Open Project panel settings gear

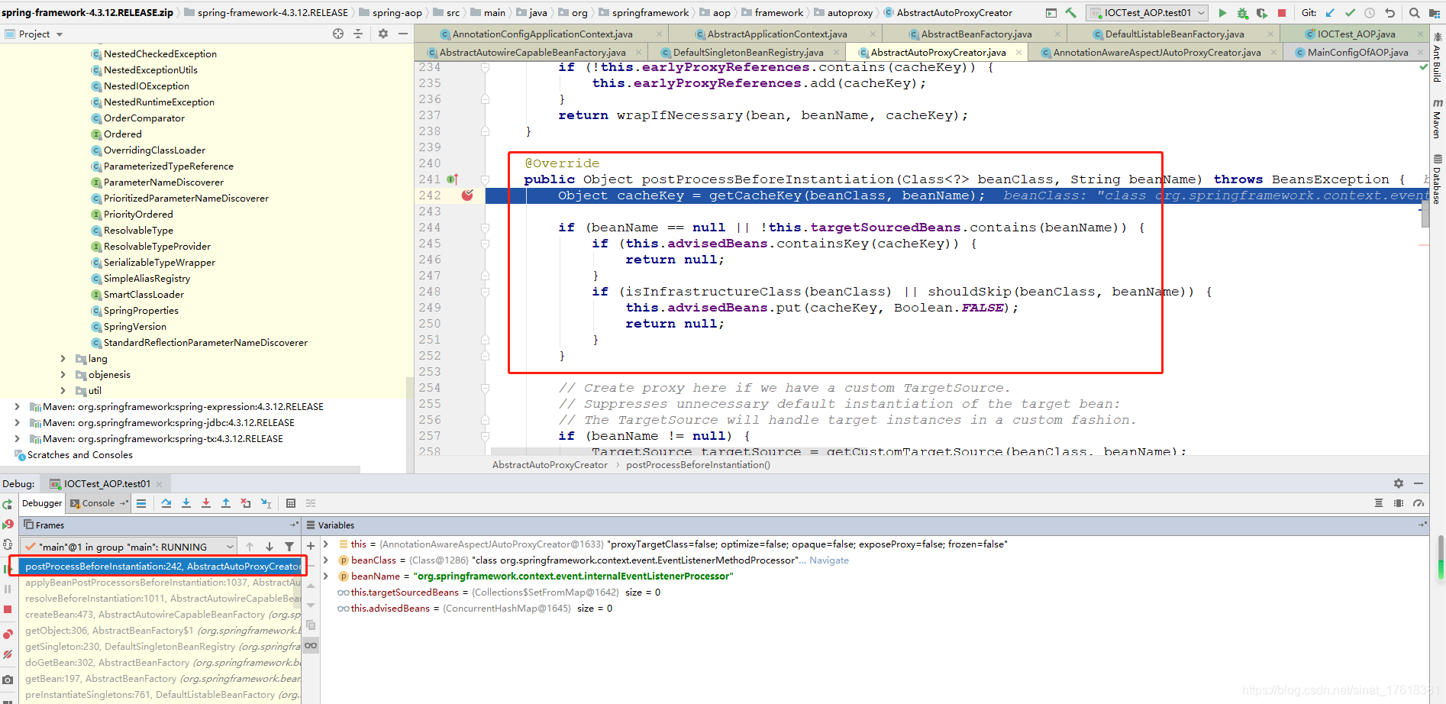(383, 34)
